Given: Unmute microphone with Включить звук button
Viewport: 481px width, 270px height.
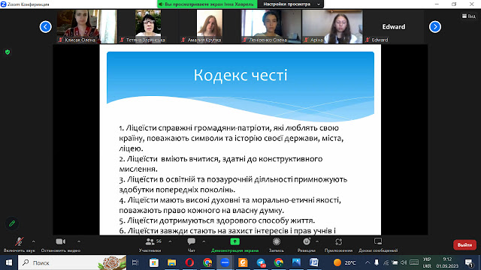Looking at the screenshot, I should point(20,244).
